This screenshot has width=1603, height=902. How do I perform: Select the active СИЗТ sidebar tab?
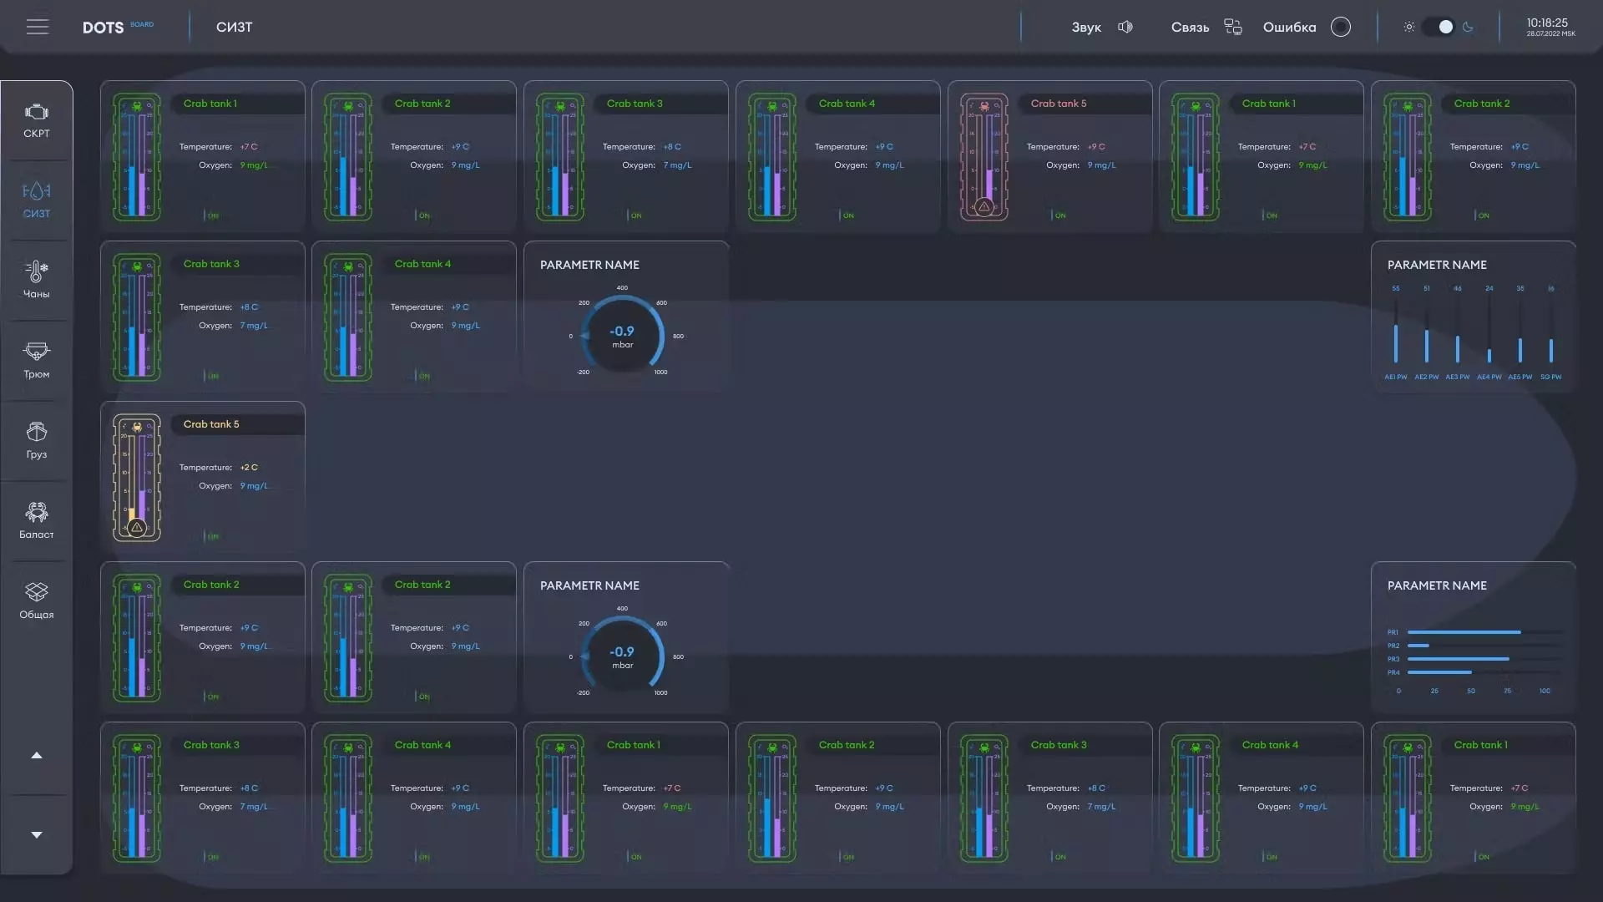36,200
